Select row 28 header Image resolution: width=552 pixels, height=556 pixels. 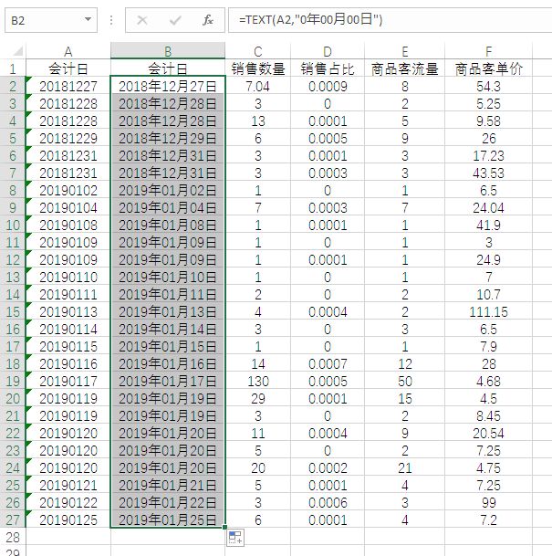coord(13,537)
